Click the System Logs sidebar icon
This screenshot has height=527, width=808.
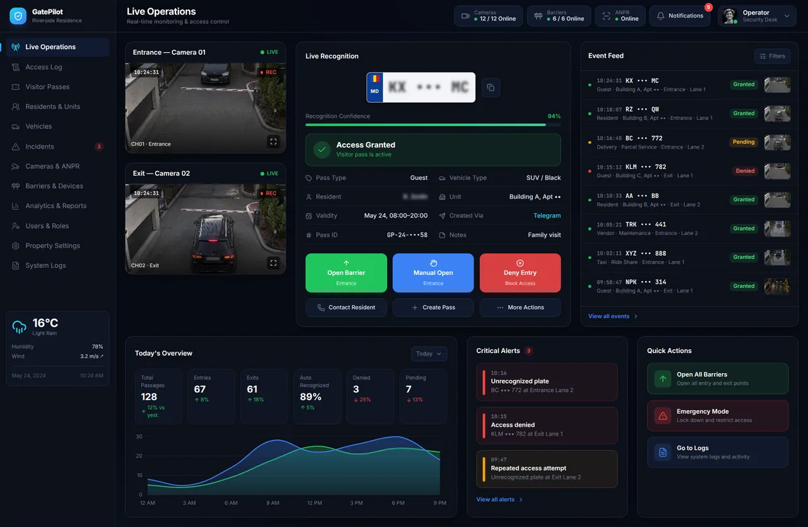[16, 265]
